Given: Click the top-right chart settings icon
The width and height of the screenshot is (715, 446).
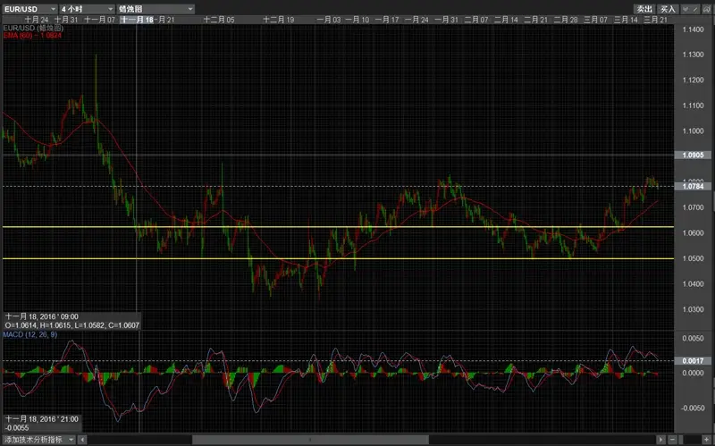Looking at the screenshot, I should [x=706, y=9].
